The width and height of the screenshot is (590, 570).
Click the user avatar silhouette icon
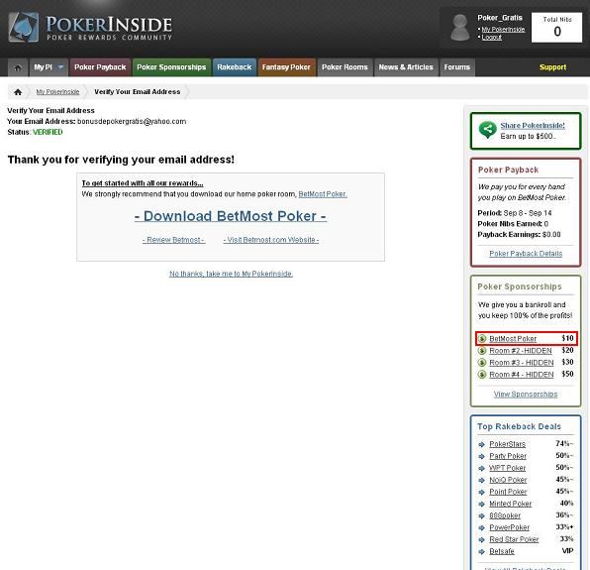459,27
